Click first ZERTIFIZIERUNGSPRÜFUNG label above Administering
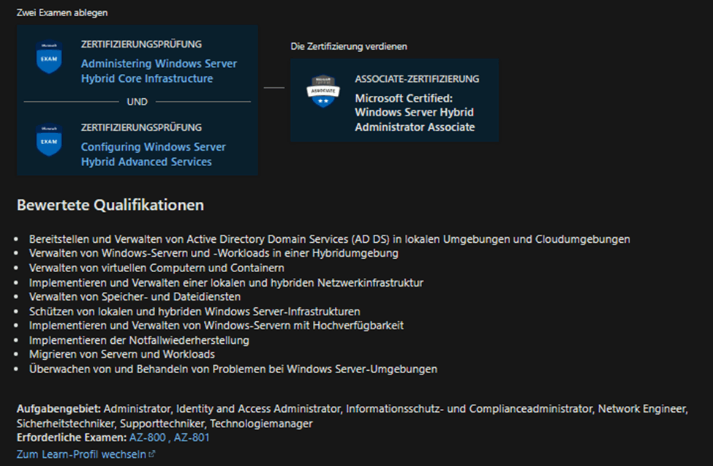713x466 pixels. (141, 44)
